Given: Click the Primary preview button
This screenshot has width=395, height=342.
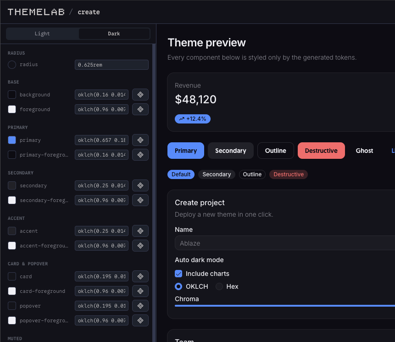Looking at the screenshot, I should pos(186,151).
